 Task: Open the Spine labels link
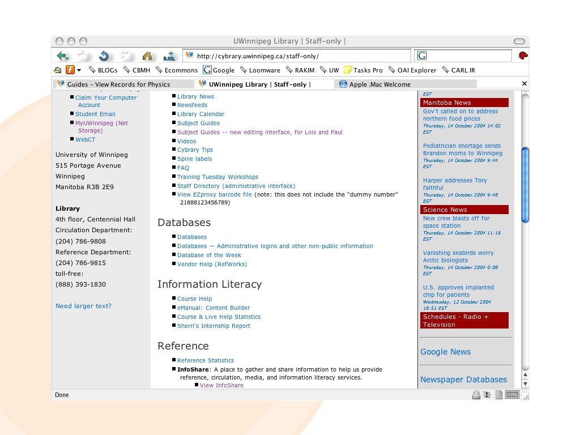tap(194, 159)
